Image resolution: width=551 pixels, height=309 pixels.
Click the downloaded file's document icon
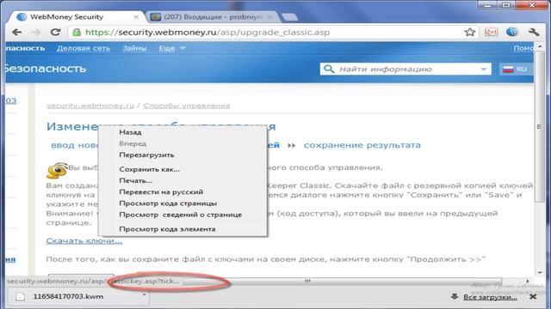pos(20,296)
